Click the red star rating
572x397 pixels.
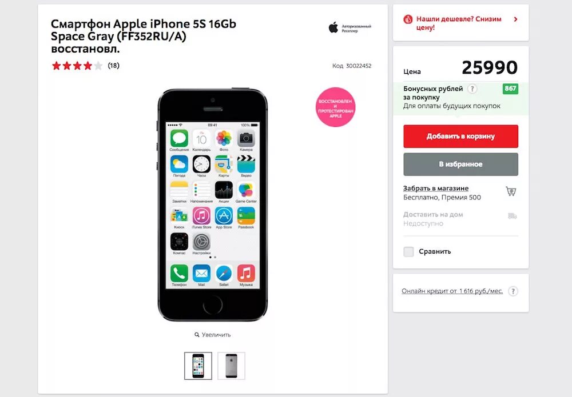click(77, 66)
